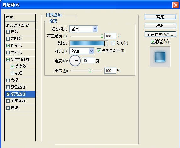Open the 渐变叠加 settings panel
Screen dimensions: 180x148
click(x=18, y=94)
